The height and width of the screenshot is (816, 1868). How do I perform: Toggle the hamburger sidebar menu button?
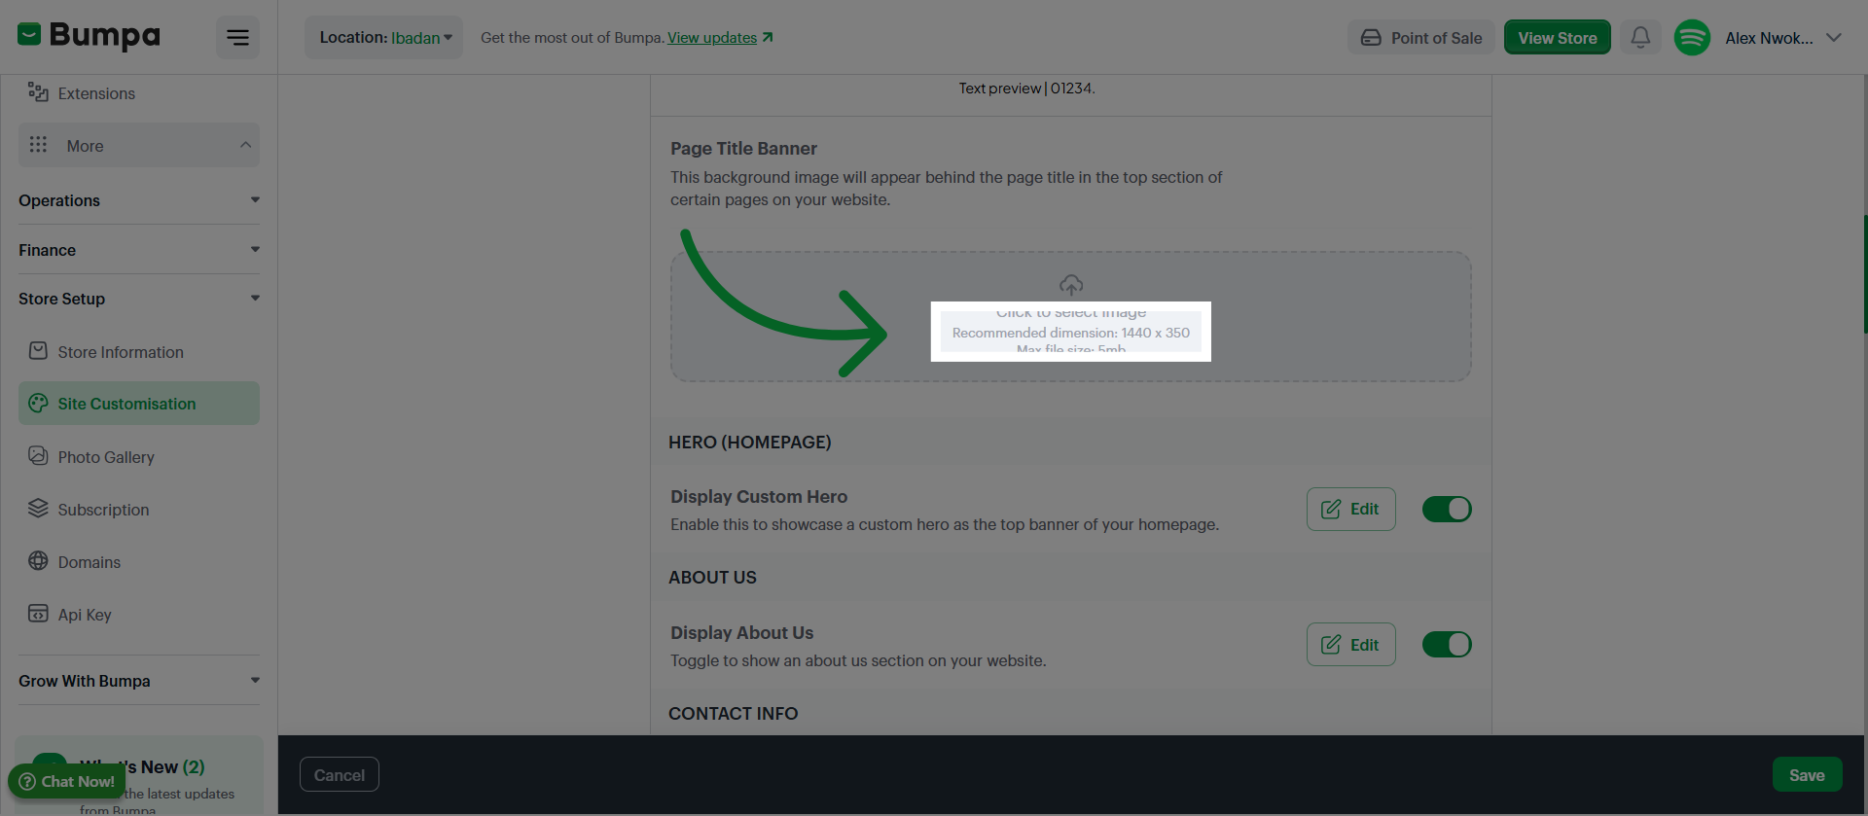coord(237,37)
